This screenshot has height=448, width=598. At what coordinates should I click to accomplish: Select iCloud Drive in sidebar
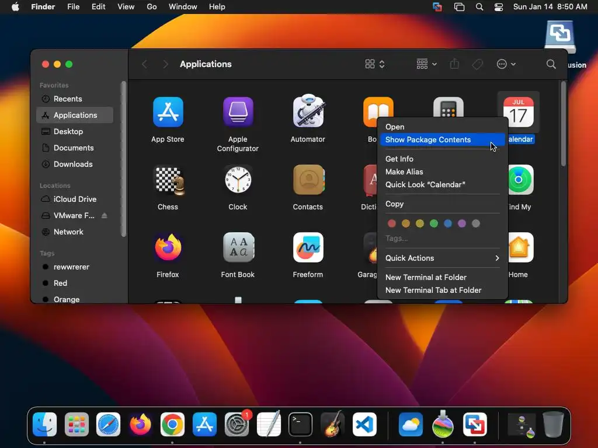click(75, 199)
